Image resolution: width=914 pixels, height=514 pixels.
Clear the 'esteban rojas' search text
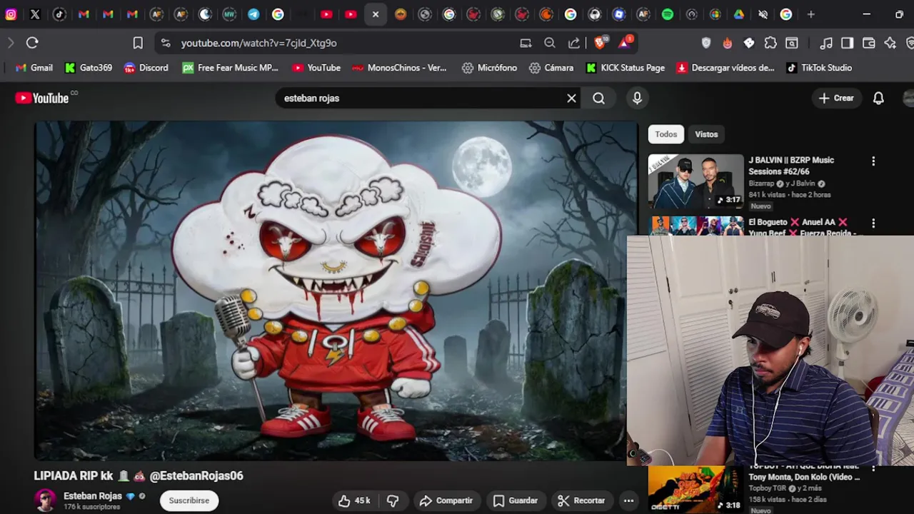click(571, 98)
